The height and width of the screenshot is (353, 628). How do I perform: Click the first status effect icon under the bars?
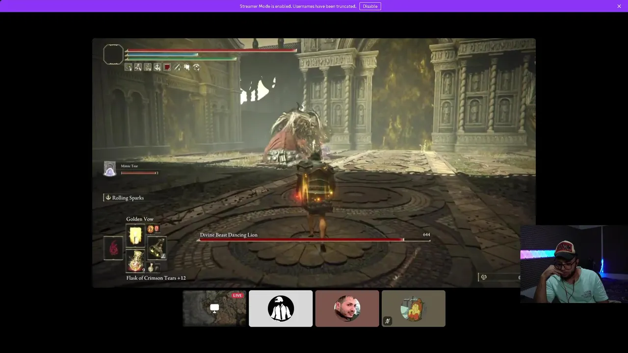point(129,67)
